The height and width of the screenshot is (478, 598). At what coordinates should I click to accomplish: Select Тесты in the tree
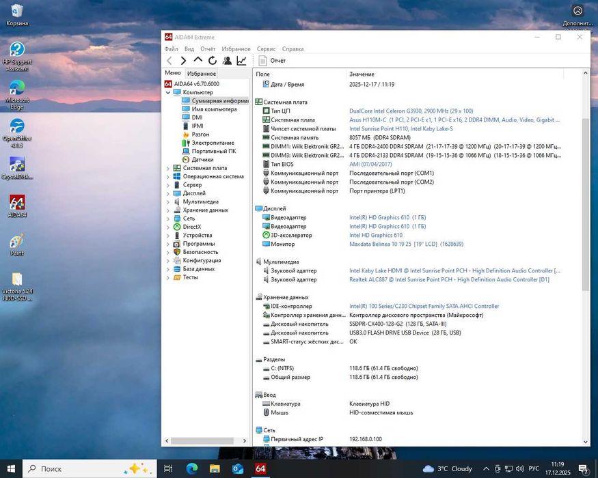pyautogui.click(x=190, y=277)
